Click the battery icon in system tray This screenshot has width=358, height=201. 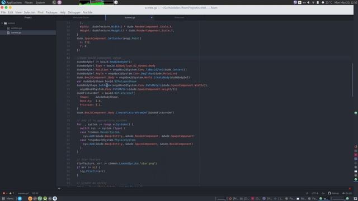pyautogui.click(x=318, y=2)
